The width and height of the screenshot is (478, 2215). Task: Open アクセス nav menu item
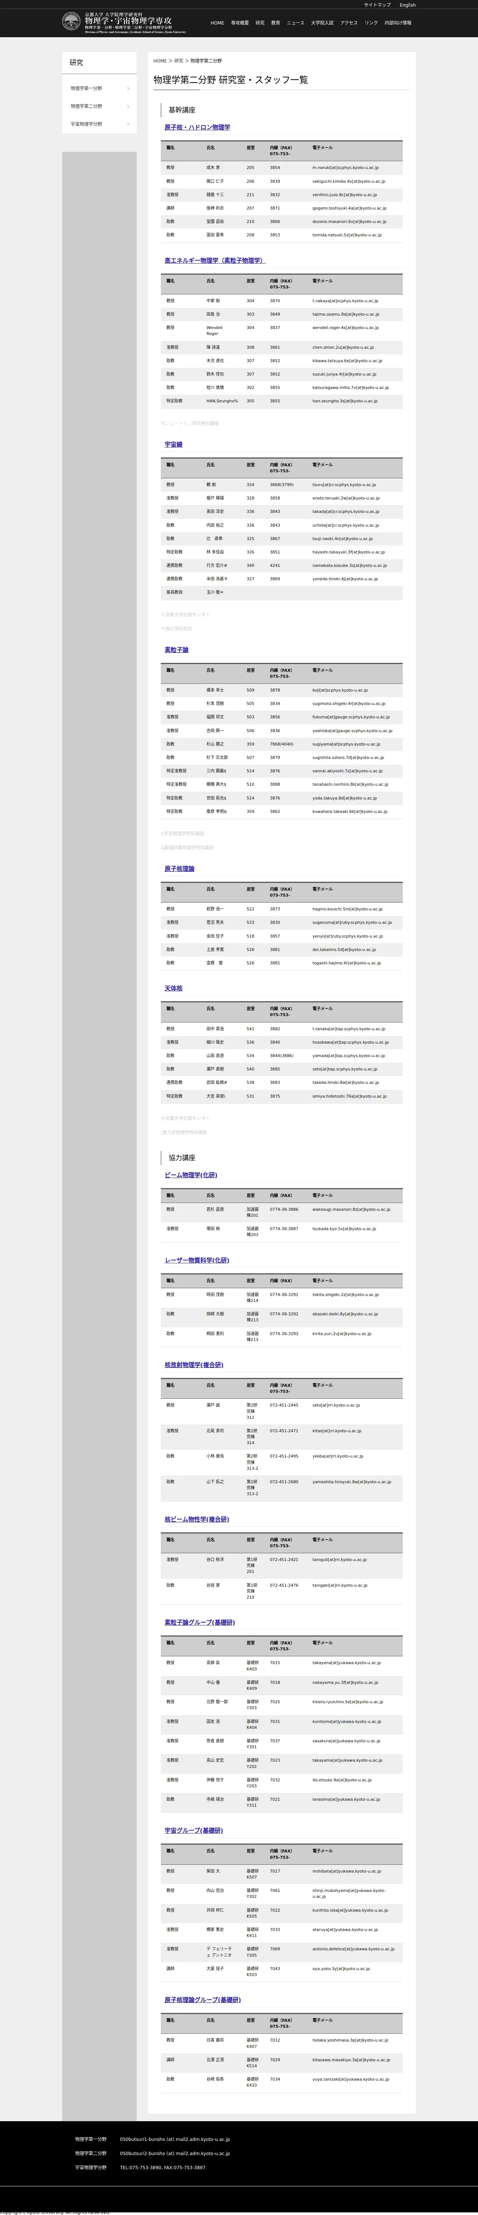point(349,23)
